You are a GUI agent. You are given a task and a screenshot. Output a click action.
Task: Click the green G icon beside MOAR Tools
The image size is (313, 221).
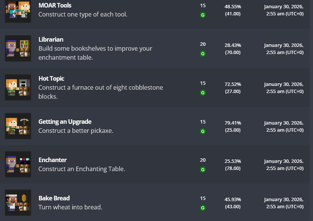[203, 15]
